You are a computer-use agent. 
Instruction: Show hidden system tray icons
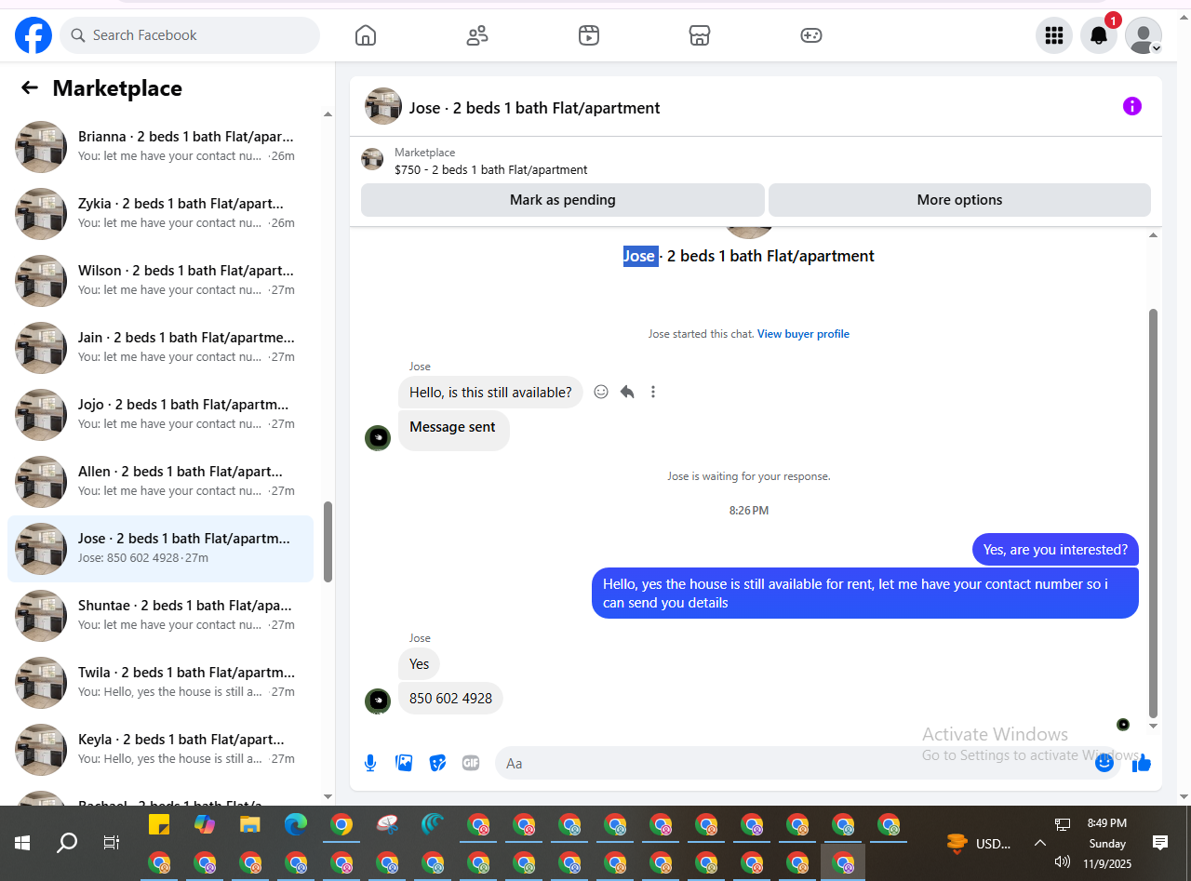coord(1039,843)
